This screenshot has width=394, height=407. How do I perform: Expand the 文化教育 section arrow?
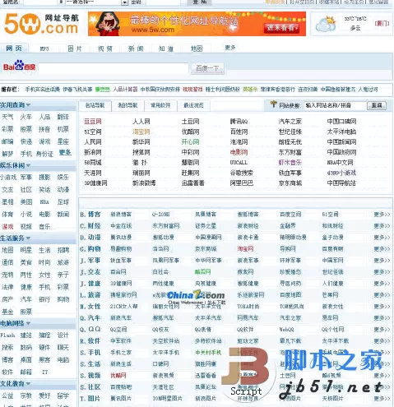tap(28, 384)
